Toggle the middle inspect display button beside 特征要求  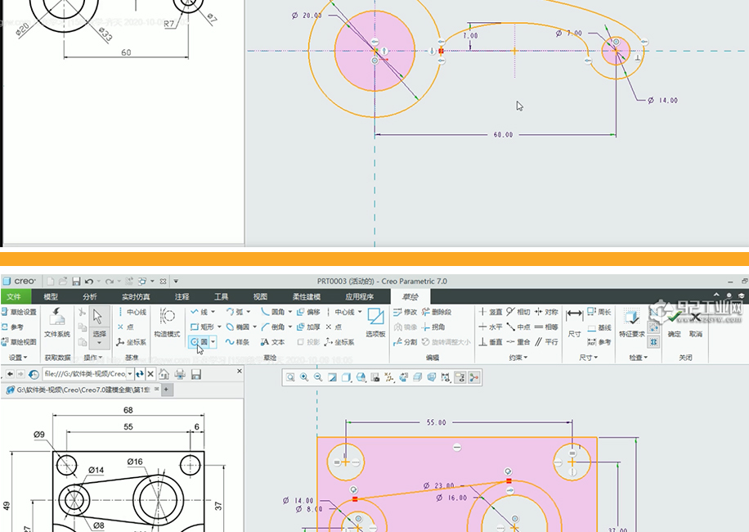coord(653,328)
